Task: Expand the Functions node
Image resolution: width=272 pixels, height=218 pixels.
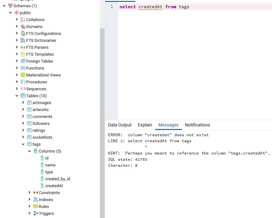Action: 17,68
